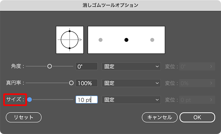
Task: Open the 固定 dropdown for 真円率
Action: pos(131,83)
